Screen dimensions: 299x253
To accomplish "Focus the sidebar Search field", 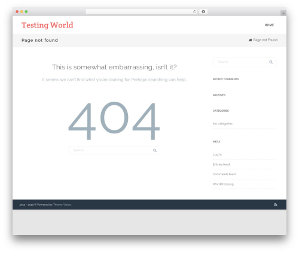I will 245,62.
